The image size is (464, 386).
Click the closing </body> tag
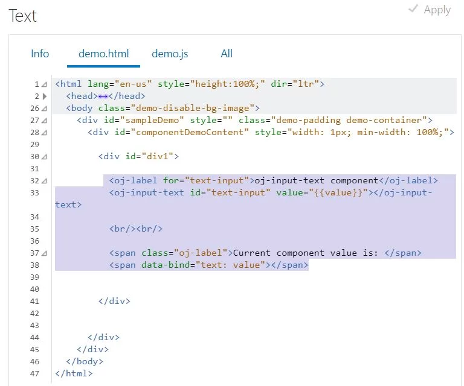coord(85,361)
